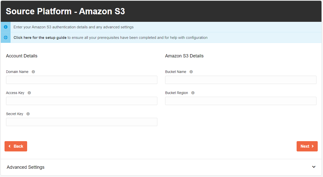The image size is (323, 177).
Task: Click the info icon beside Domain Name
Action: pyautogui.click(x=33, y=72)
